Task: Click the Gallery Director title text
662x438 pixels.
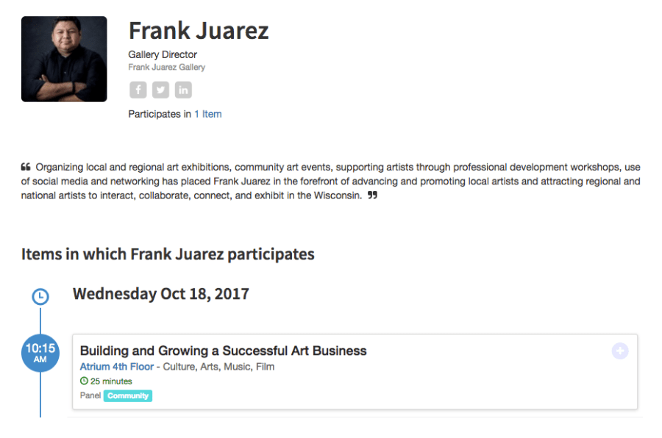Action: (x=163, y=54)
